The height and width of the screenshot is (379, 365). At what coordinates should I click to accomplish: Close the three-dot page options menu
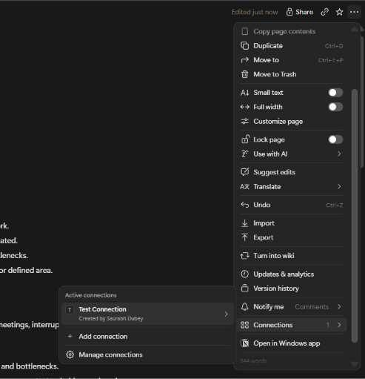pos(354,12)
